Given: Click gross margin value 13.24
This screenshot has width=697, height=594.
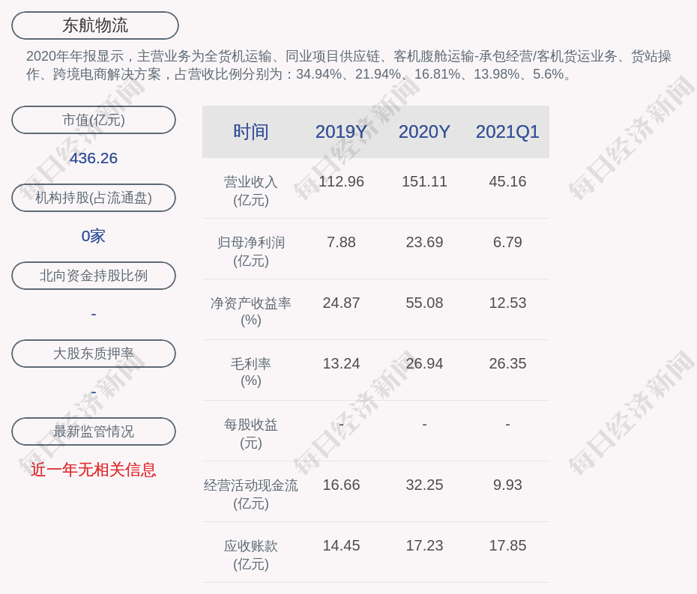Looking at the screenshot, I should coord(342,363).
